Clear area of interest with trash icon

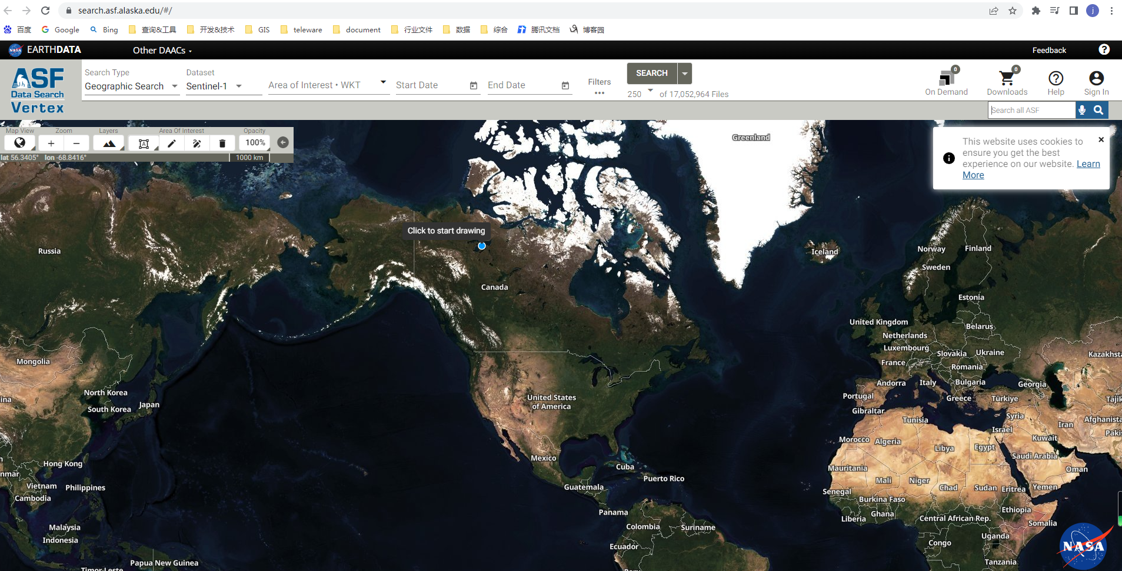pos(222,143)
